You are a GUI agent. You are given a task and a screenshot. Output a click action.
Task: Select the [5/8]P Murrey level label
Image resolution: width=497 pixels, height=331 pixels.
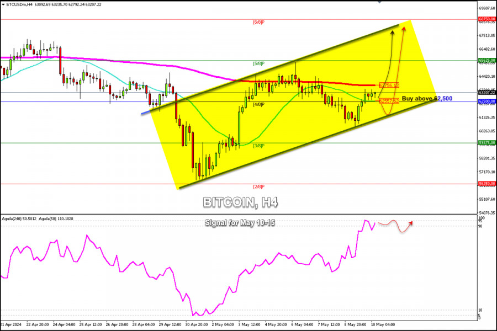tap(258, 63)
